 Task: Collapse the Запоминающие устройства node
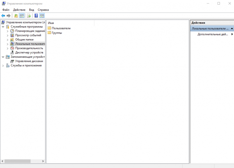3,57
